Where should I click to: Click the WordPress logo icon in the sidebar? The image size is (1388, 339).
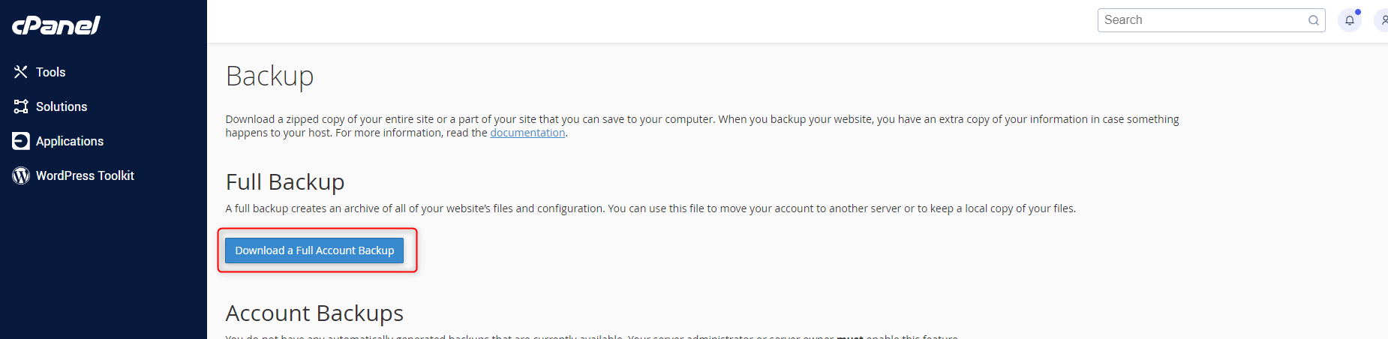click(x=21, y=175)
